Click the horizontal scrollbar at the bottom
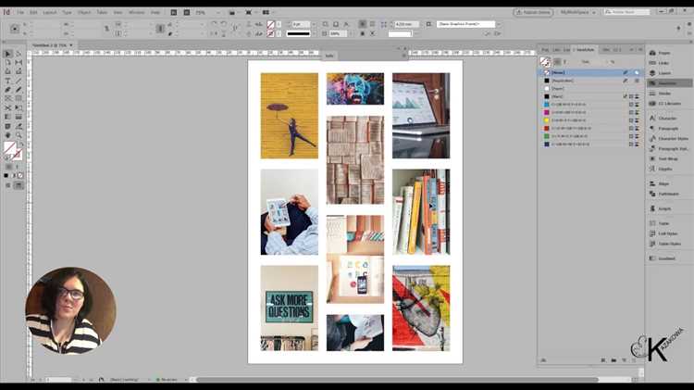Screen dimensions: 694x390 coord(397,380)
